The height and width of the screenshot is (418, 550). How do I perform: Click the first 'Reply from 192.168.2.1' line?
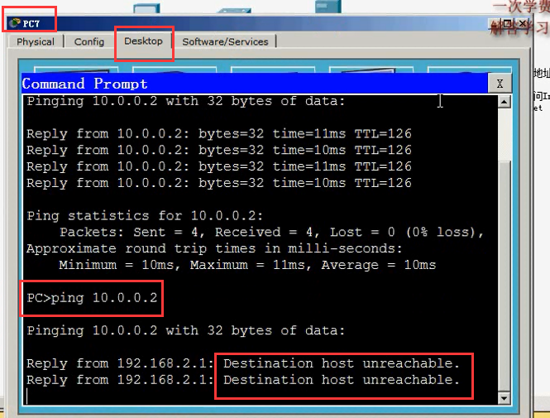(242, 363)
